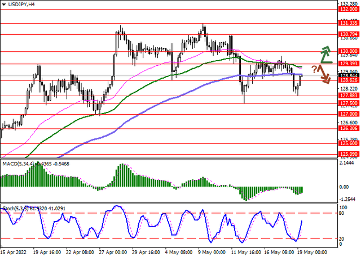Select the 125.090 price level label
361x257 pixels.
(348, 153)
